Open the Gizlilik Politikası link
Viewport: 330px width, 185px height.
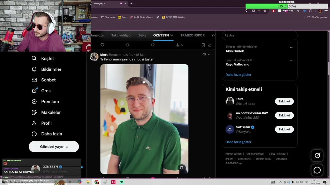pyautogui.click(x=255, y=154)
